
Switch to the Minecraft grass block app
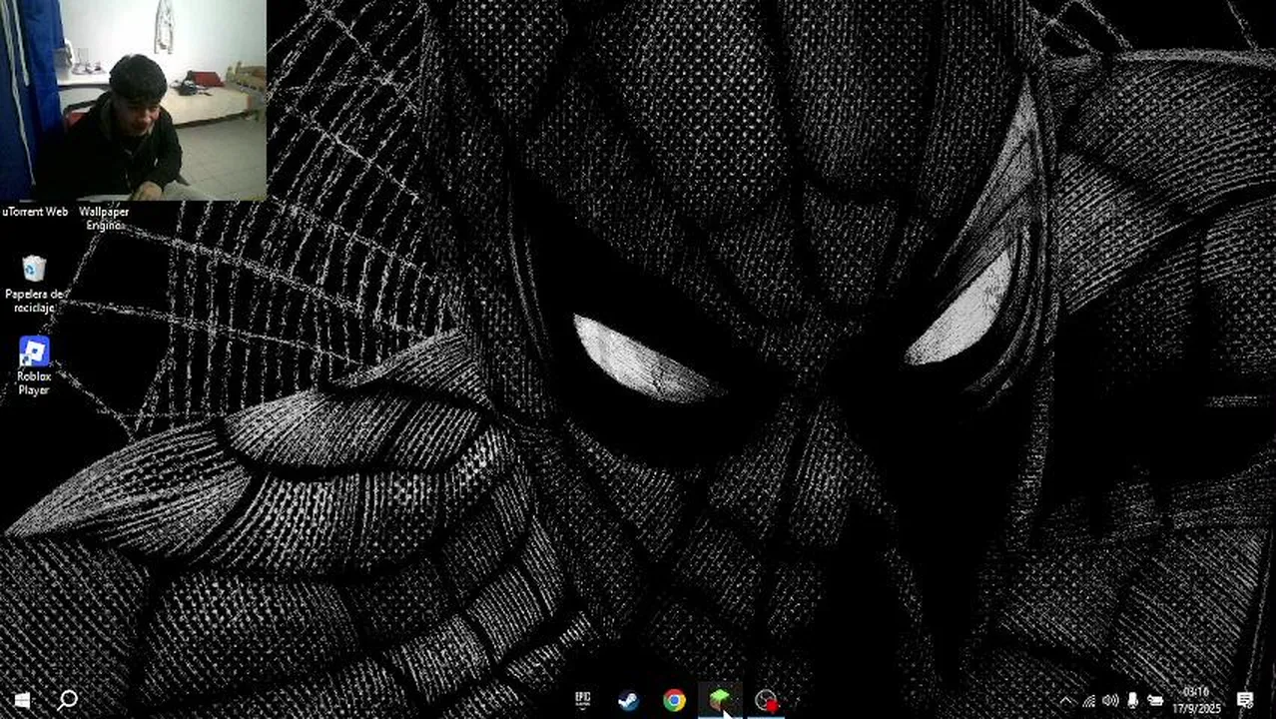pyautogui.click(x=720, y=700)
